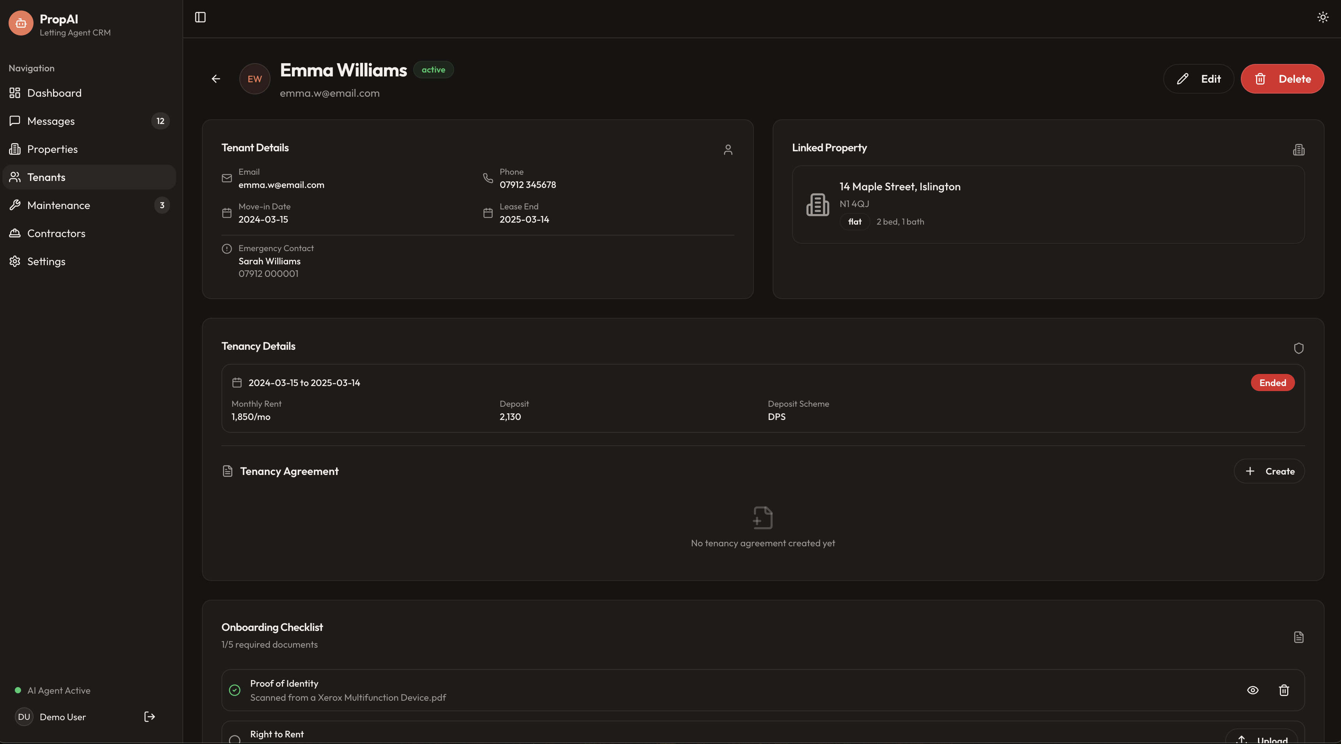Image resolution: width=1341 pixels, height=744 pixels.
Task: Open the Dashboard page
Action: pyautogui.click(x=54, y=93)
